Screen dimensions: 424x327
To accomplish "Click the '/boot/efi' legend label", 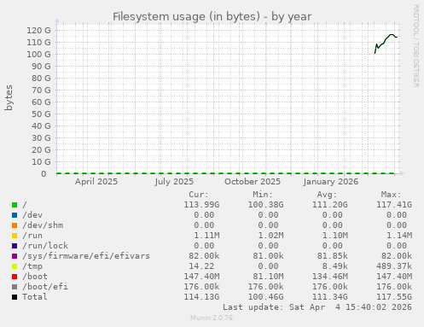I will click(x=45, y=287).
